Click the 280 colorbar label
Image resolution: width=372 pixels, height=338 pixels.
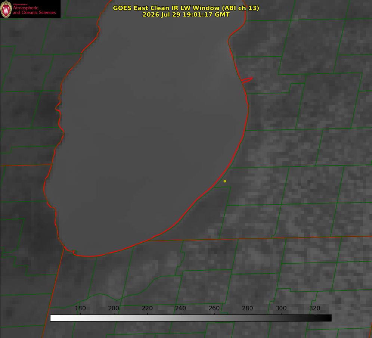248,308
